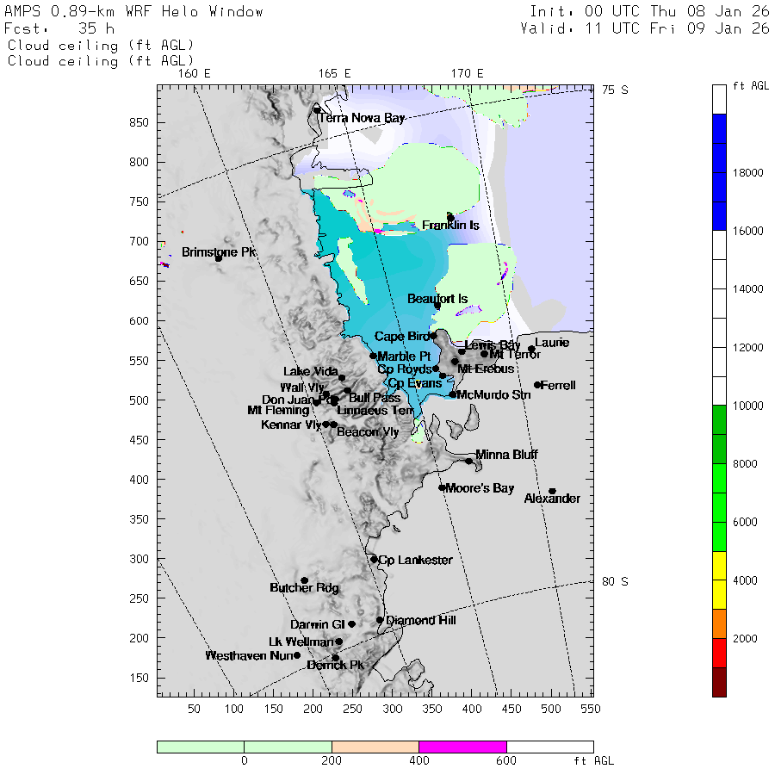Click the Marble Pt label

[x=404, y=356]
